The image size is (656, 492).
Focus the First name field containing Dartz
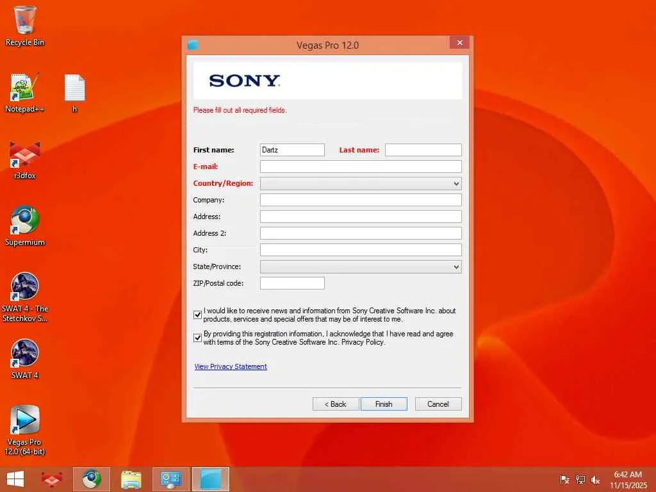click(x=292, y=150)
